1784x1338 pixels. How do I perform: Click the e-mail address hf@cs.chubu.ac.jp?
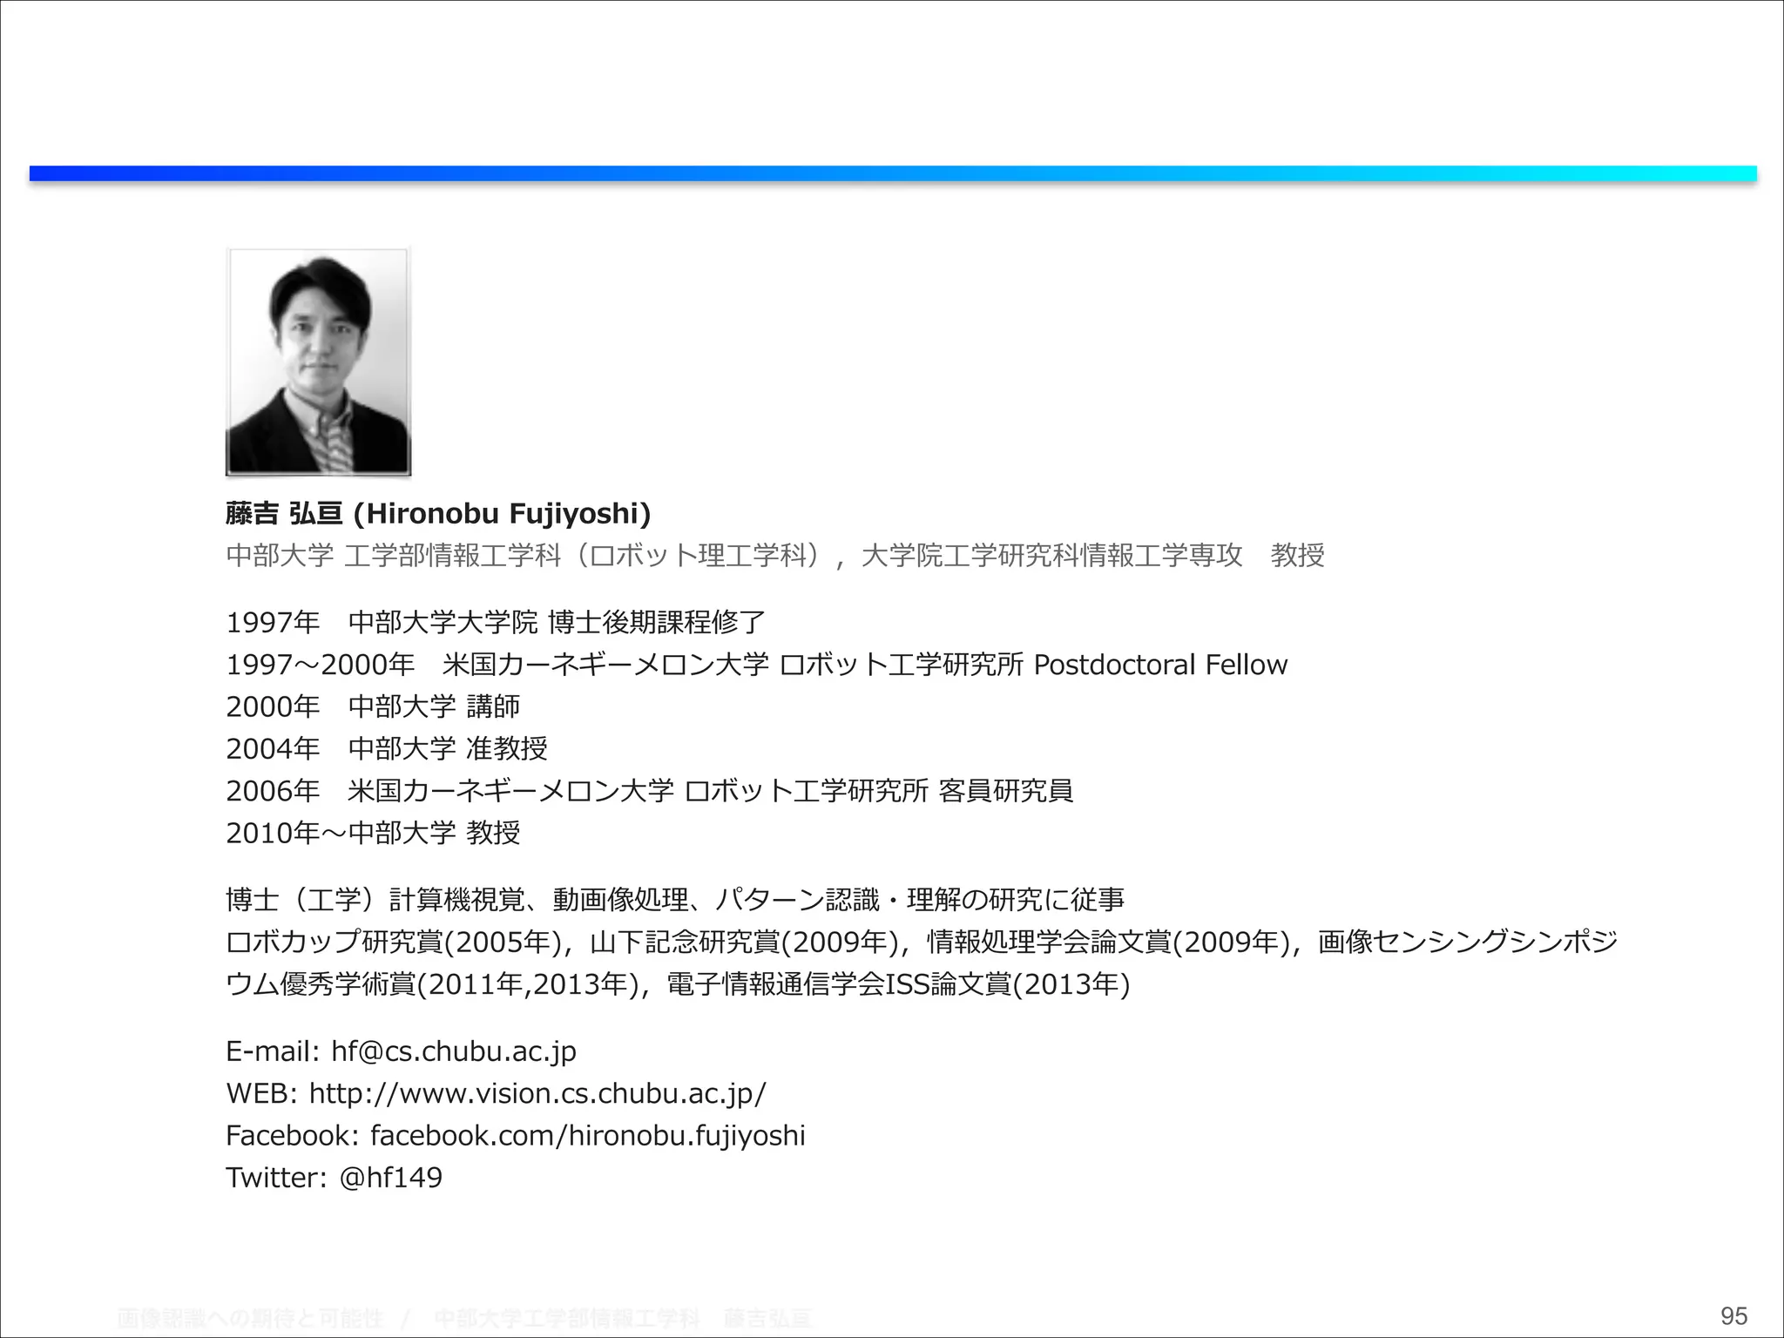tap(454, 1051)
